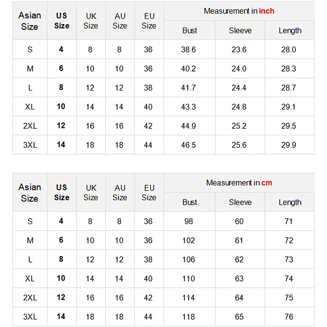Click Bust column header in inch table

point(190,31)
